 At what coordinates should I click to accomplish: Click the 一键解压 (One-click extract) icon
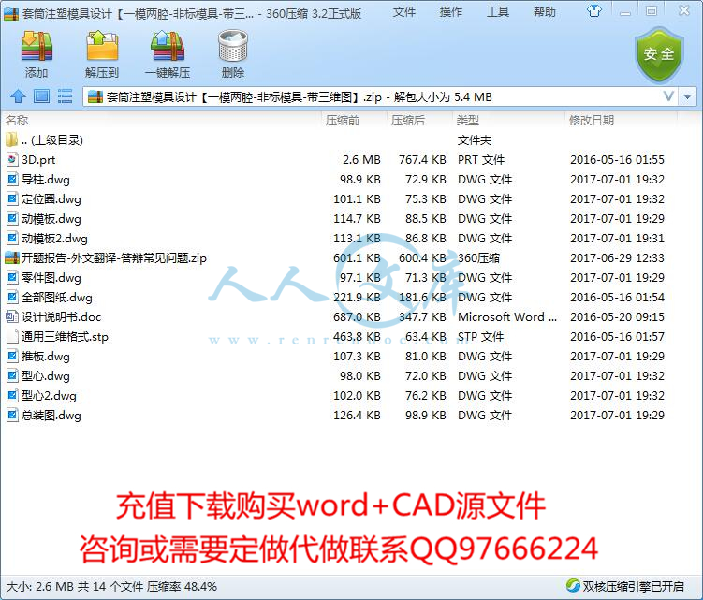pyautogui.click(x=168, y=46)
